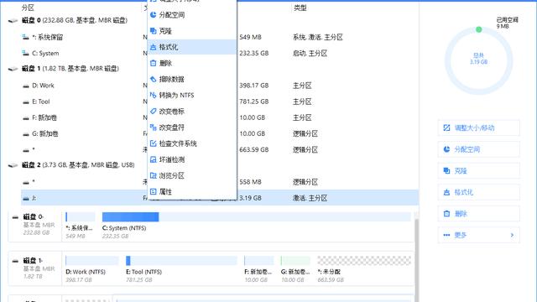Click the drive icon next to E: Tool
The height and width of the screenshot is (302, 537).
click(x=26, y=102)
